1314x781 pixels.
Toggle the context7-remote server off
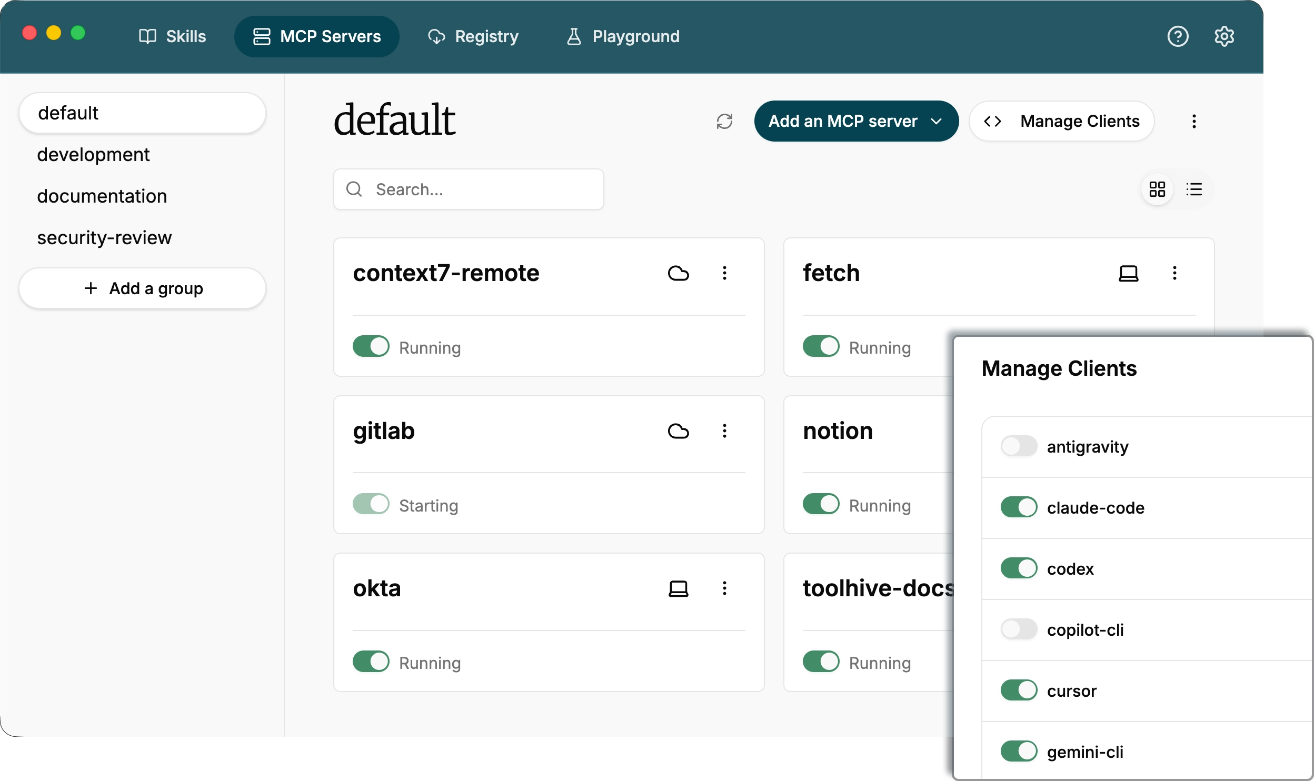click(x=371, y=346)
